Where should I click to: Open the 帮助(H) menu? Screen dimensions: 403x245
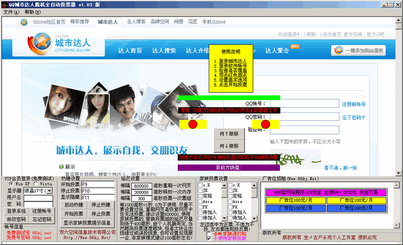33,13
